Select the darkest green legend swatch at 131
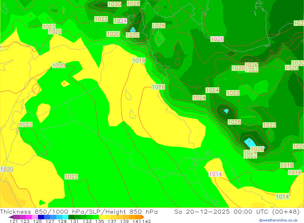The width and height of the screenshot is (304, 223). click(71, 217)
